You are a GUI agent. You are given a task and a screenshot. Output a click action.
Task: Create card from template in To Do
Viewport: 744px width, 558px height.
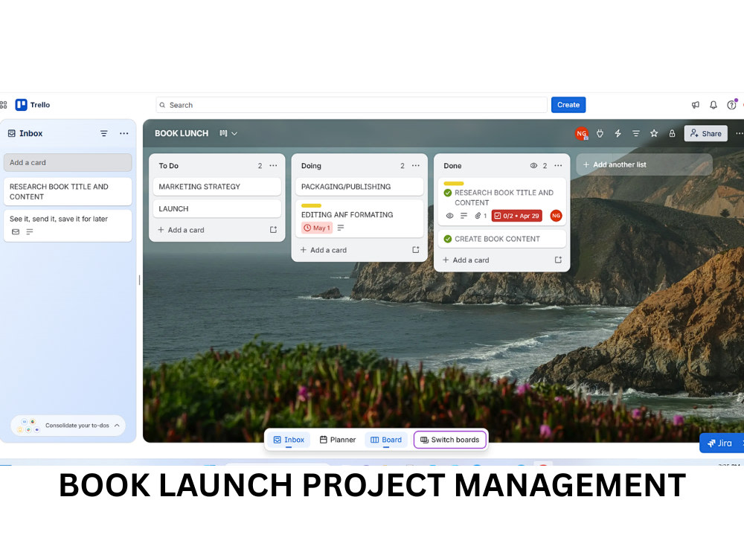pyautogui.click(x=273, y=230)
